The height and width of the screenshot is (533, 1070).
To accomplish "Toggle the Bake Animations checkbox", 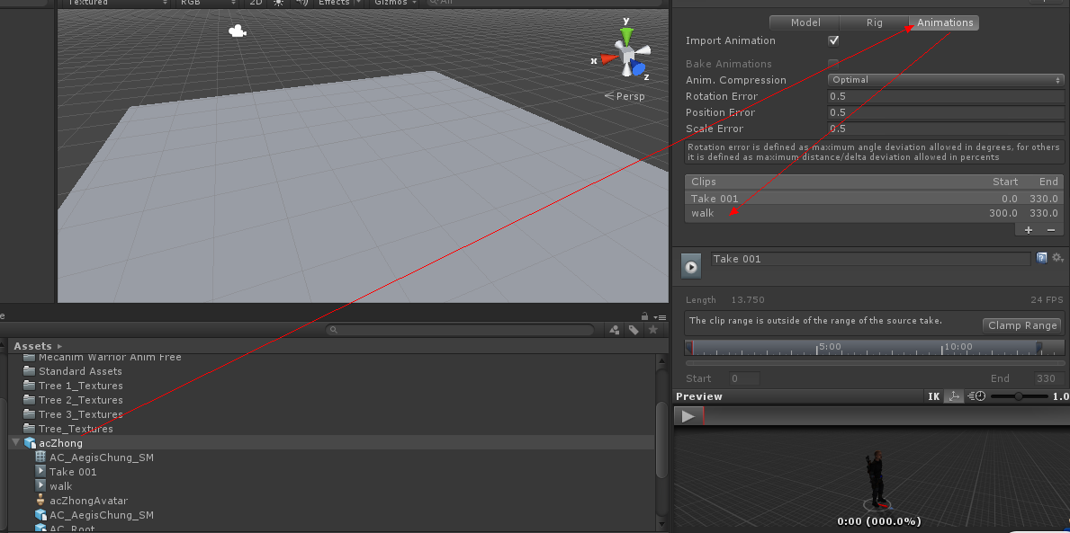I will point(833,64).
